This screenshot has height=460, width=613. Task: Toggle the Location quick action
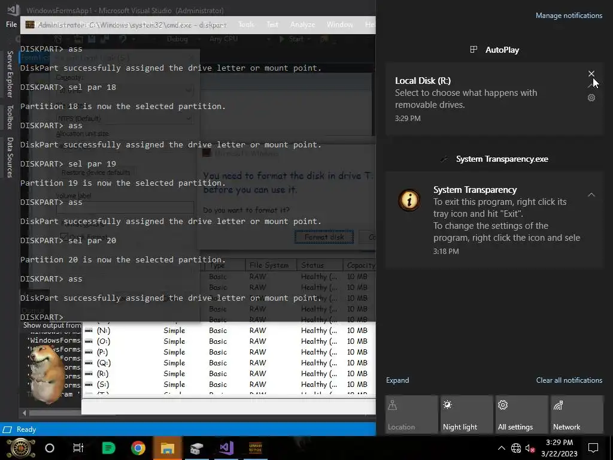tap(411, 414)
